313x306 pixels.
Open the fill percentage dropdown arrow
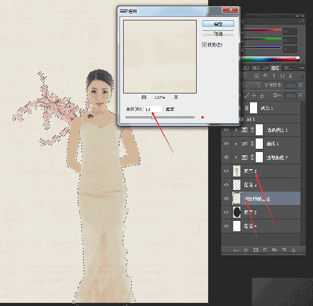300,96
